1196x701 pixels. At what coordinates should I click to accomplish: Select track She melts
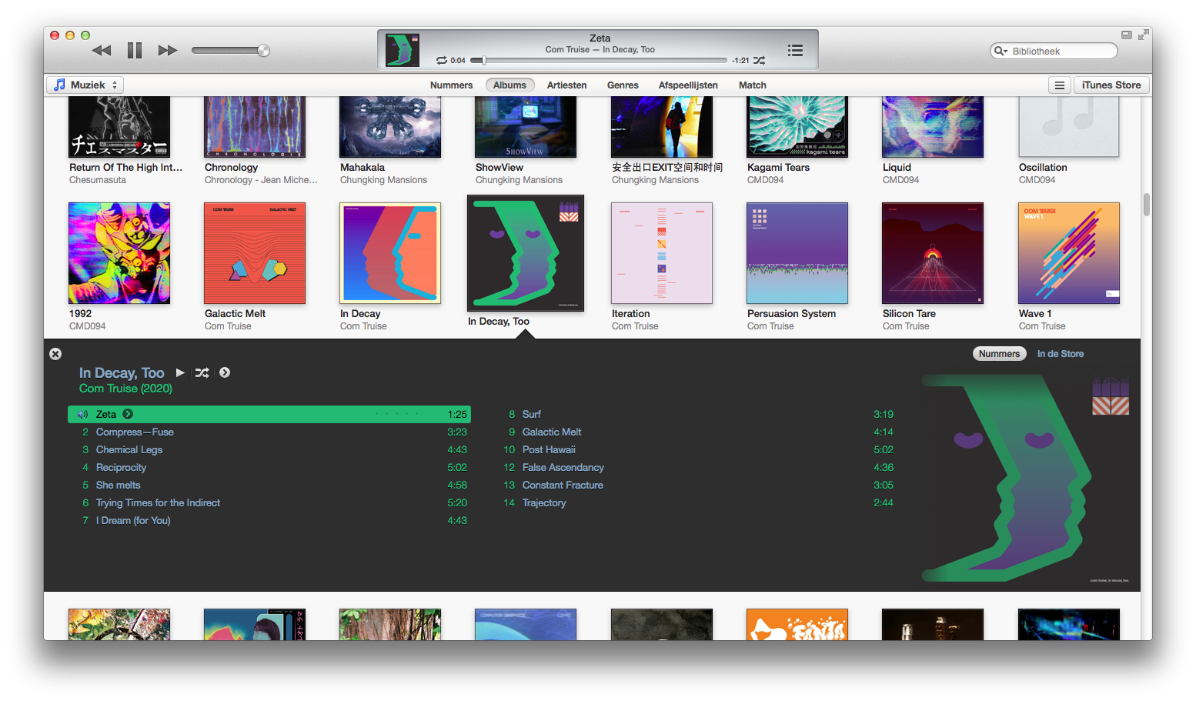pos(269,485)
